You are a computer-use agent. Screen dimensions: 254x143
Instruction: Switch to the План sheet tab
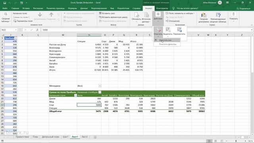pos(35,137)
